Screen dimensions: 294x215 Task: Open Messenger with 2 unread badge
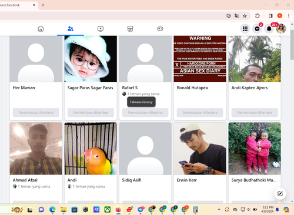tap(257, 29)
